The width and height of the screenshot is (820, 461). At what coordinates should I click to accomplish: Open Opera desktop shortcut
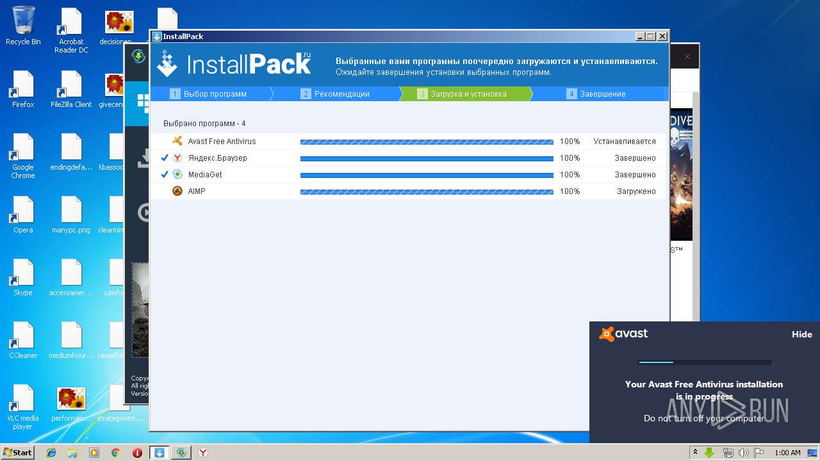[23, 214]
